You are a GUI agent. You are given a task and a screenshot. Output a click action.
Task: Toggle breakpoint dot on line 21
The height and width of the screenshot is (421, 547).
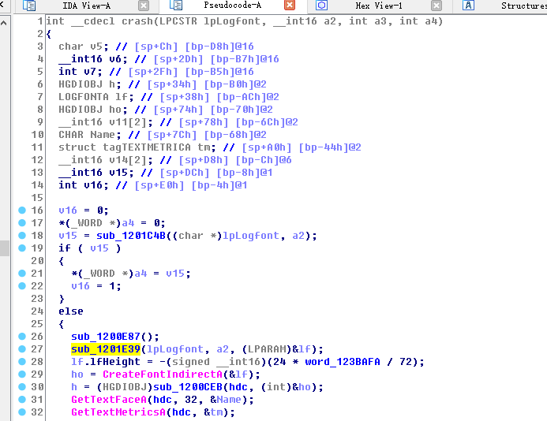[x=22, y=274]
